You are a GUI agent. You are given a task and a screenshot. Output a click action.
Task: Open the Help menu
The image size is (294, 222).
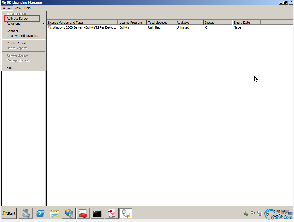click(x=27, y=8)
